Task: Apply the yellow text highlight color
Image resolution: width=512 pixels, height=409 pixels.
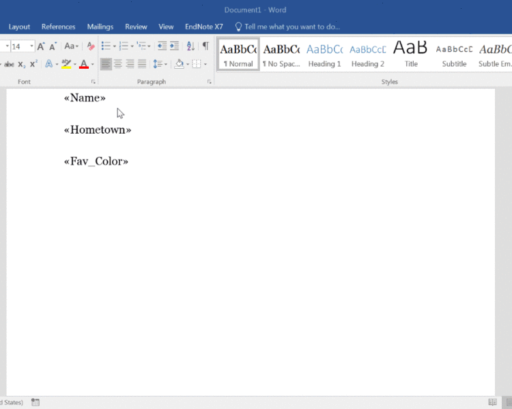Action: tap(66, 64)
